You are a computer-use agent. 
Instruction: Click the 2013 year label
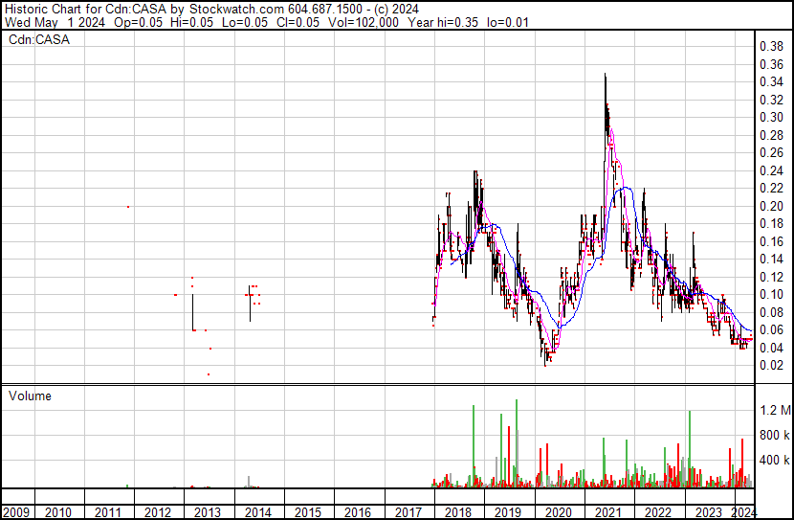coord(208,512)
